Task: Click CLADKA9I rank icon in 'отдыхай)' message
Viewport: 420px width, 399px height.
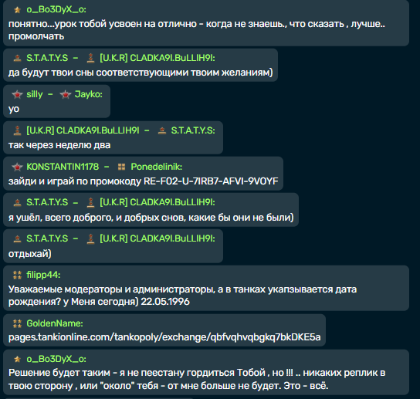Action: 91,238
